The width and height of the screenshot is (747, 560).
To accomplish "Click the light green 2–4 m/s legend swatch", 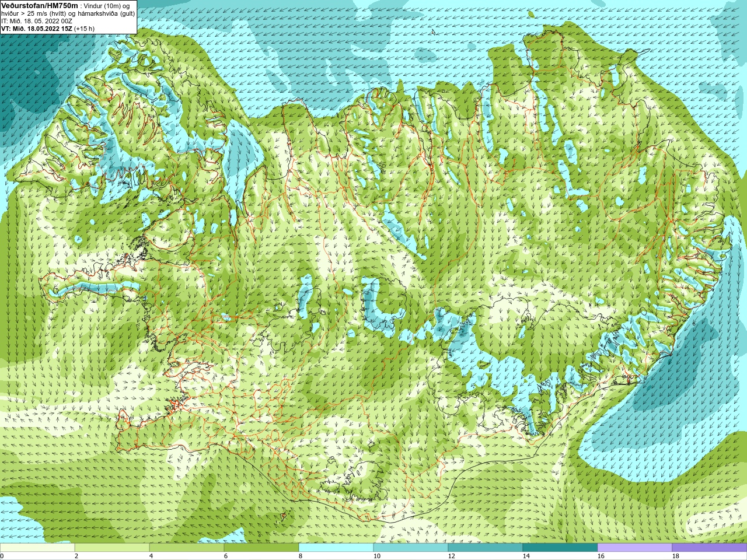I will [x=112, y=548].
